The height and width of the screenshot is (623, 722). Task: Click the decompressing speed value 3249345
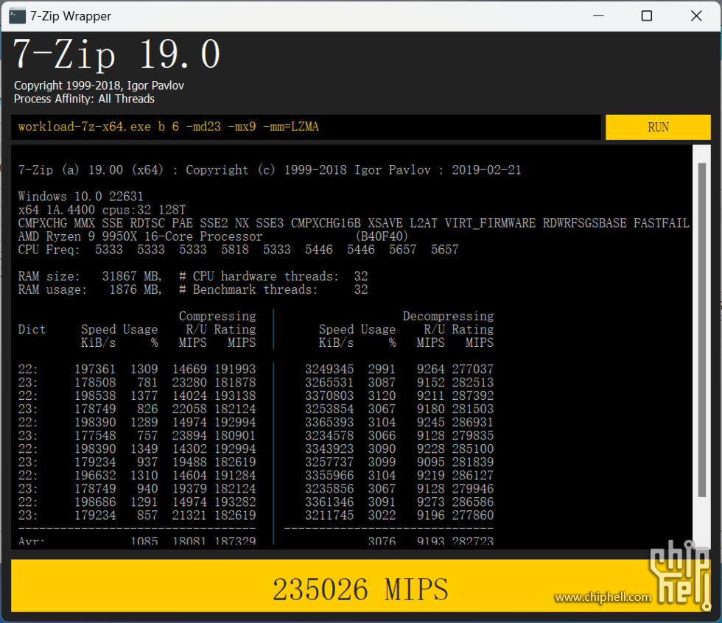(329, 369)
